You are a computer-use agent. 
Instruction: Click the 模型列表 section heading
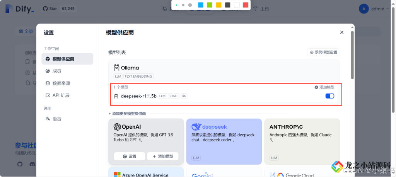117,53
